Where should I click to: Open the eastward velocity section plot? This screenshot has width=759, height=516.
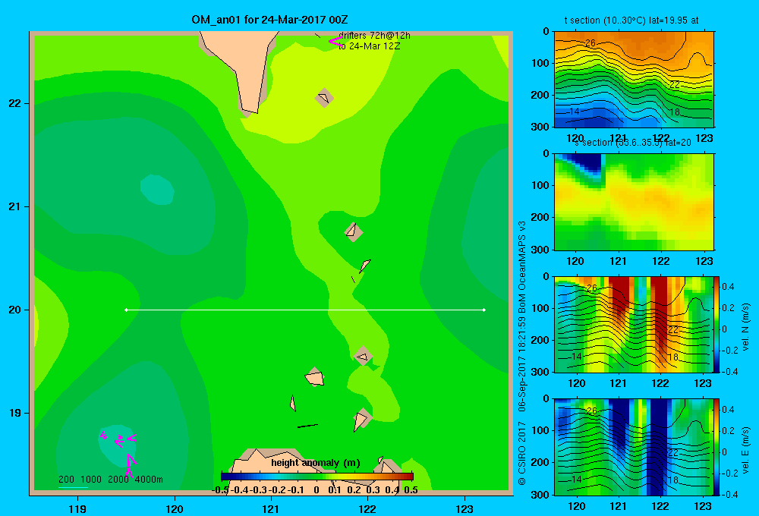tap(634, 447)
